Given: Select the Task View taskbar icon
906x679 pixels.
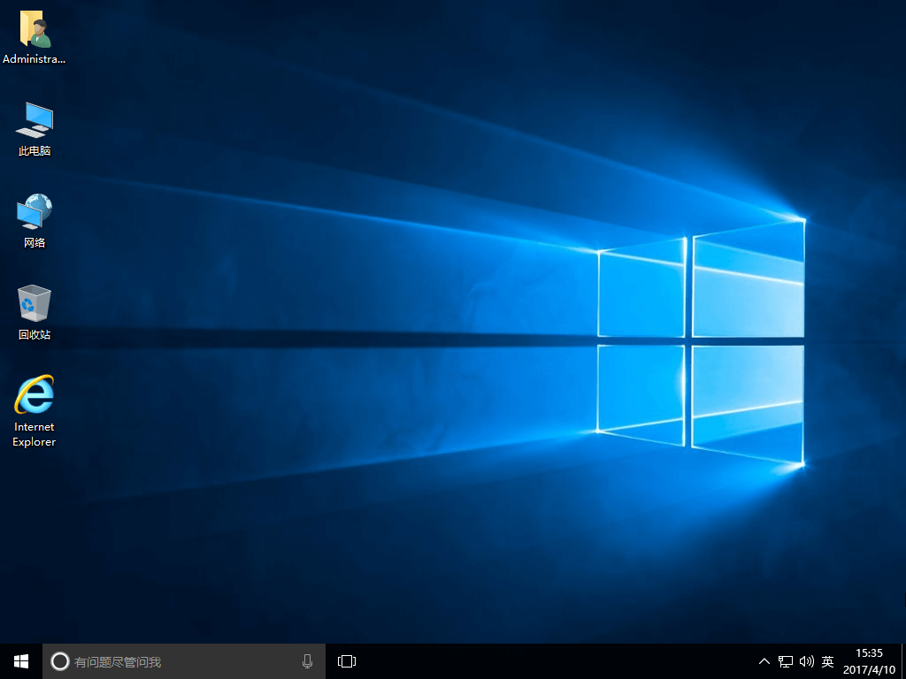Looking at the screenshot, I should click(x=346, y=660).
